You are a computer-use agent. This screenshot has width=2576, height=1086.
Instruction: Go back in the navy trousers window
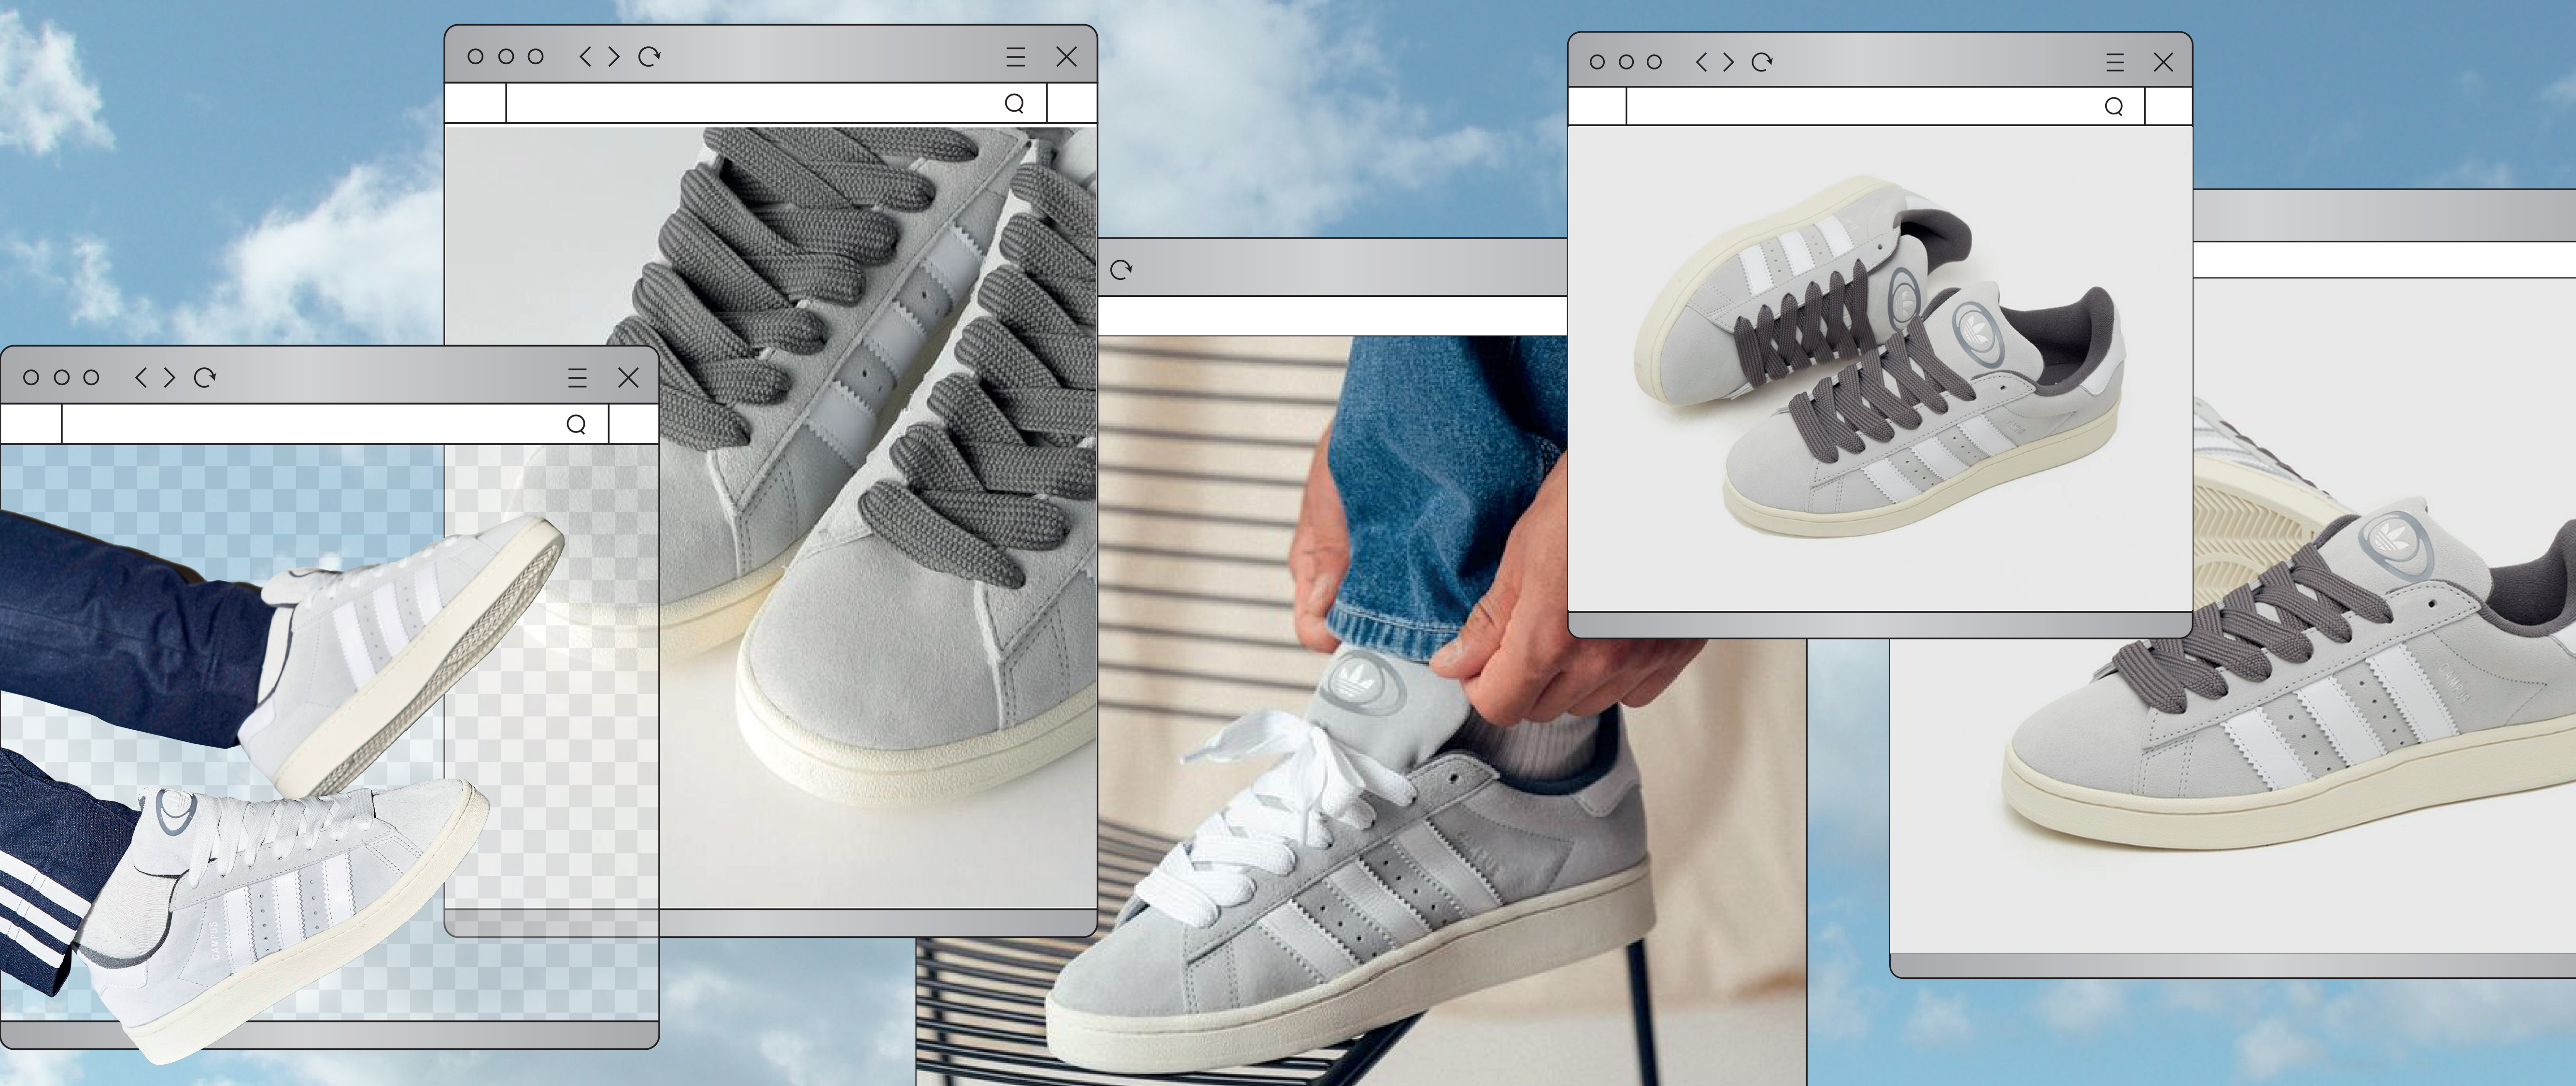[141, 376]
